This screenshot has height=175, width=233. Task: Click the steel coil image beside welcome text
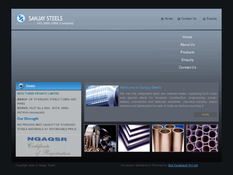click(102, 96)
